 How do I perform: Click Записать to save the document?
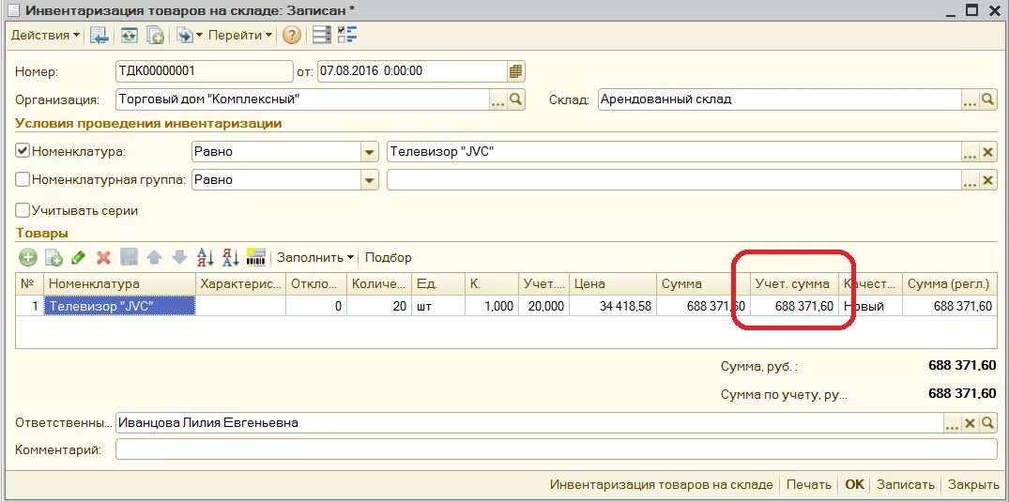tap(906, 484)
